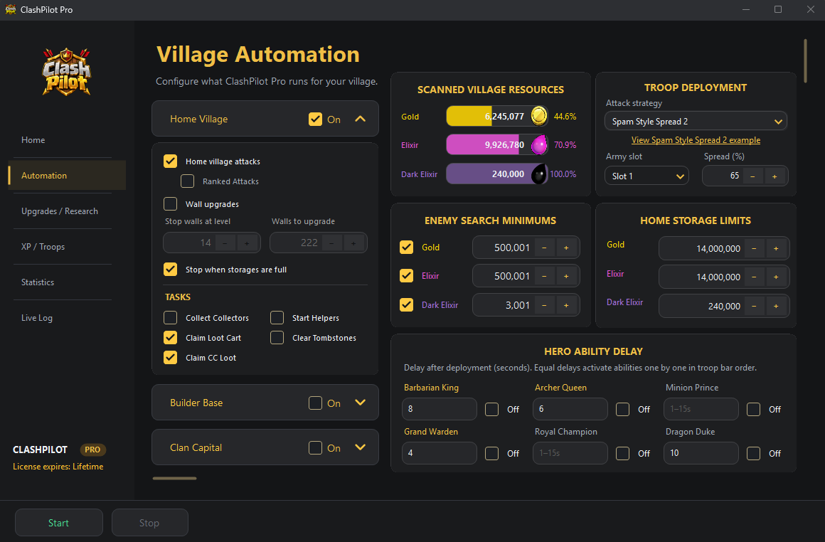Screen dimensions: 825x542
Task: Go to the Home page
Action: (33, 140)
